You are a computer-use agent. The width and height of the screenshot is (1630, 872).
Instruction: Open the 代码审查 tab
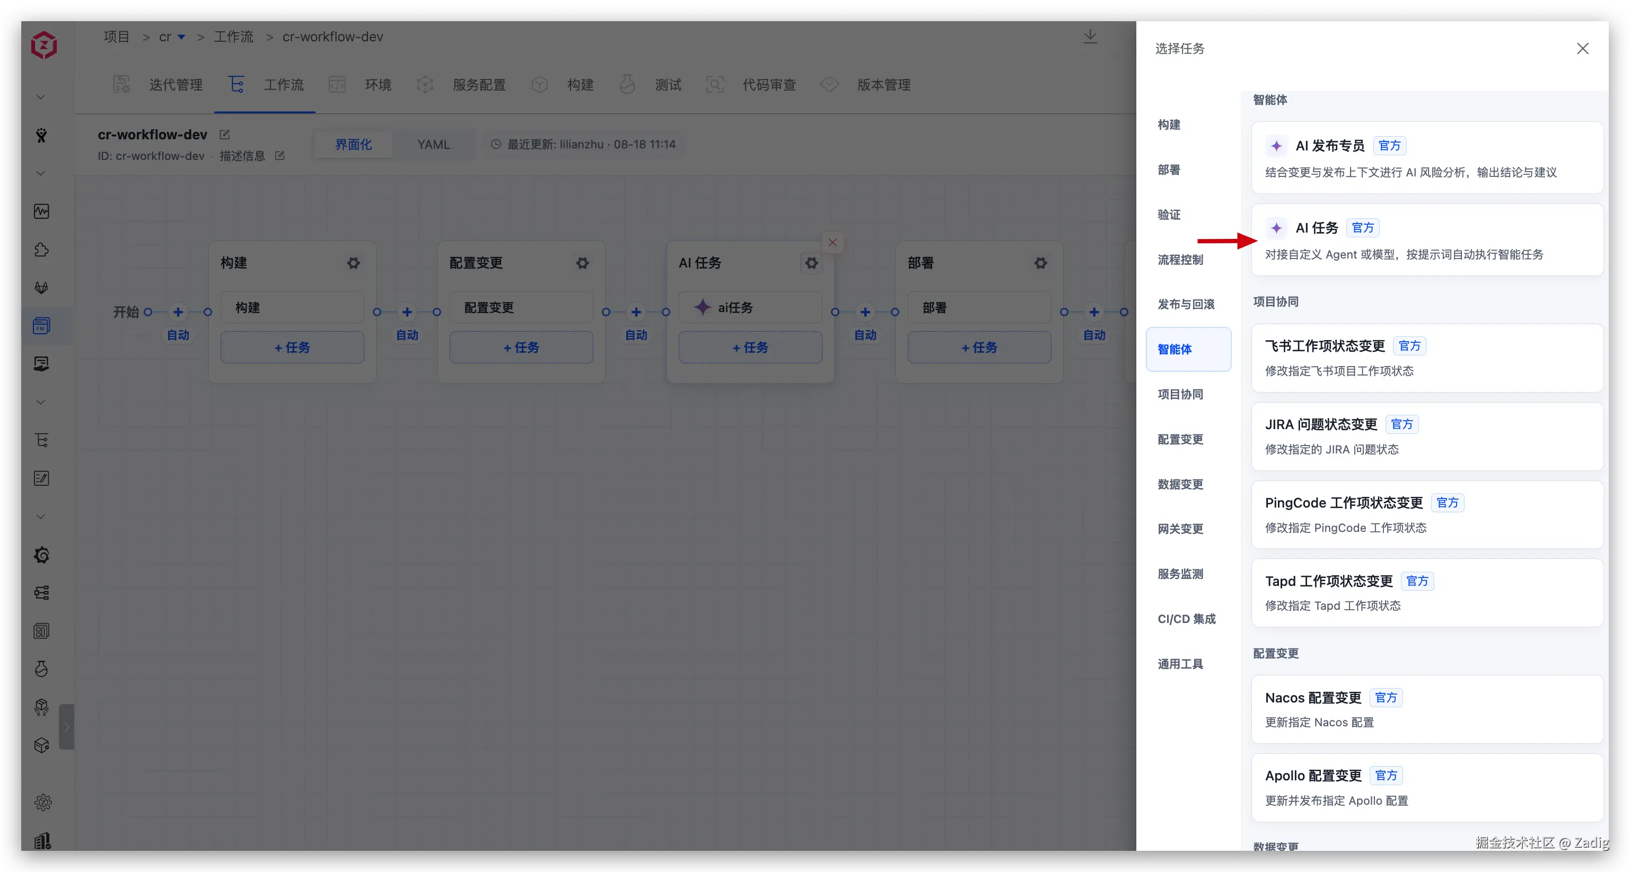[x=751, y=85]
